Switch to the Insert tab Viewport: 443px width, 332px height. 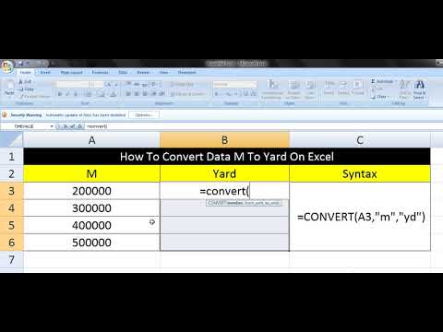(x=45, y=73)
